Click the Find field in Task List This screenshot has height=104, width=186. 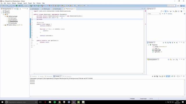point(154,14)
